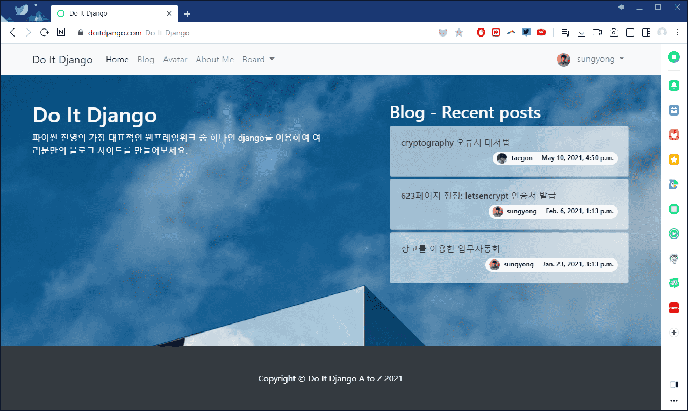Go to the Blog nav item

point(146,60)
